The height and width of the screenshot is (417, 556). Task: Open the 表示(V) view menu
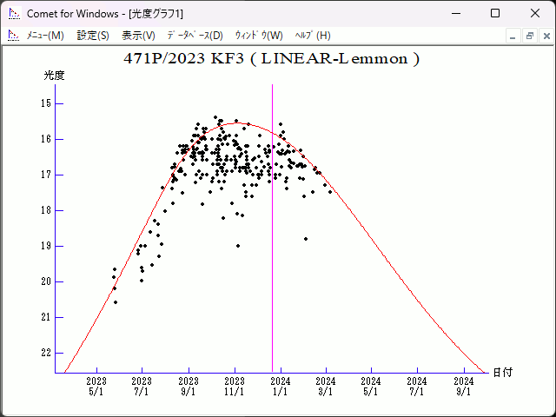[138, 36]
